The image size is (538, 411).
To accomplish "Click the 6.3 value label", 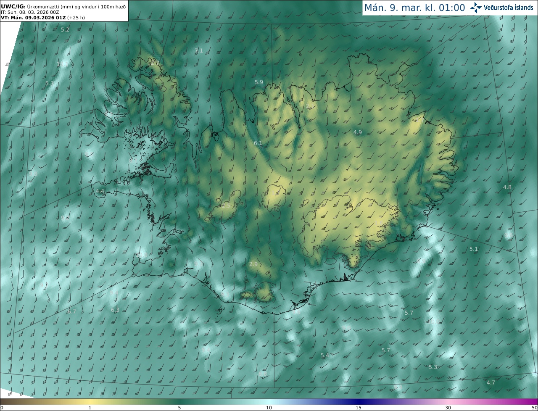I will pyautogui.click(x=115, y=310).
